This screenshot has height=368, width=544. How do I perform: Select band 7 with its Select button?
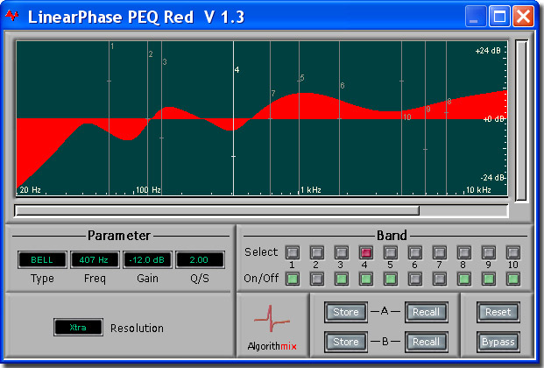click(x=440, y=252)
